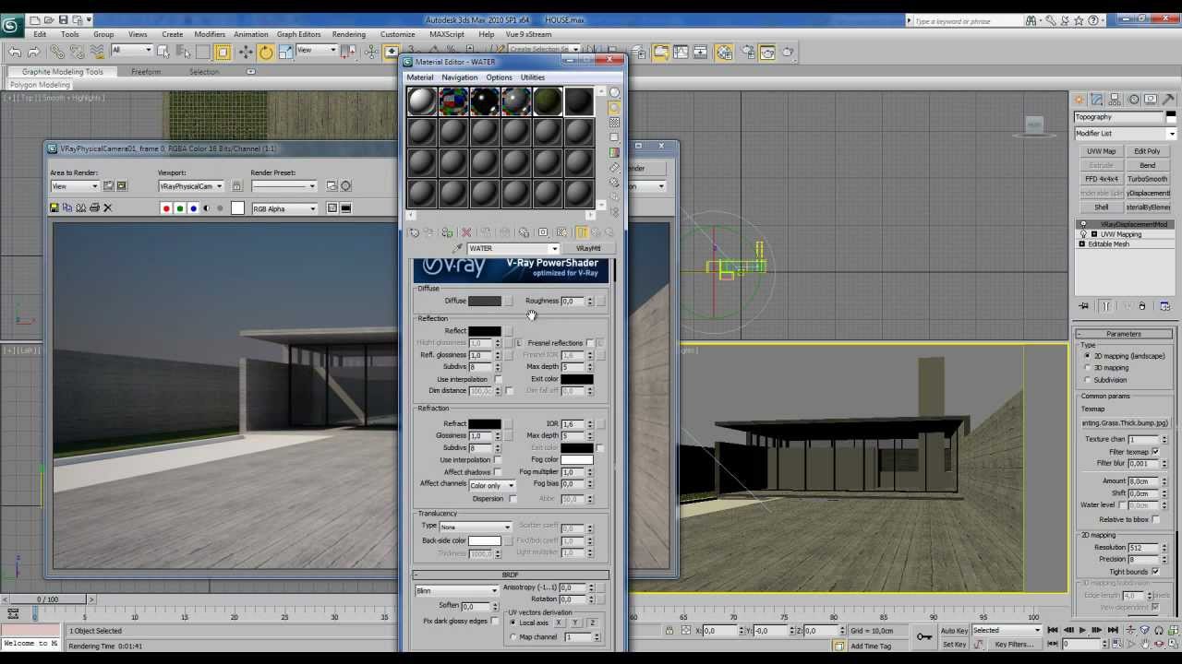
Task: Uncheck Filter texmap checkbox
Action: (1155, 452)
